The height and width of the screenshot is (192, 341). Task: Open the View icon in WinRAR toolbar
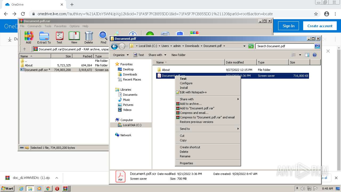coord(74,37)
